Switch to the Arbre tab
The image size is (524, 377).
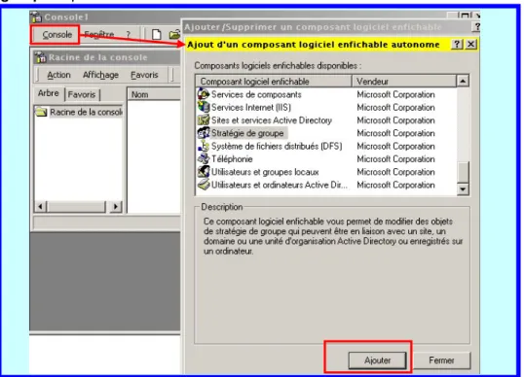coord(49,93)
